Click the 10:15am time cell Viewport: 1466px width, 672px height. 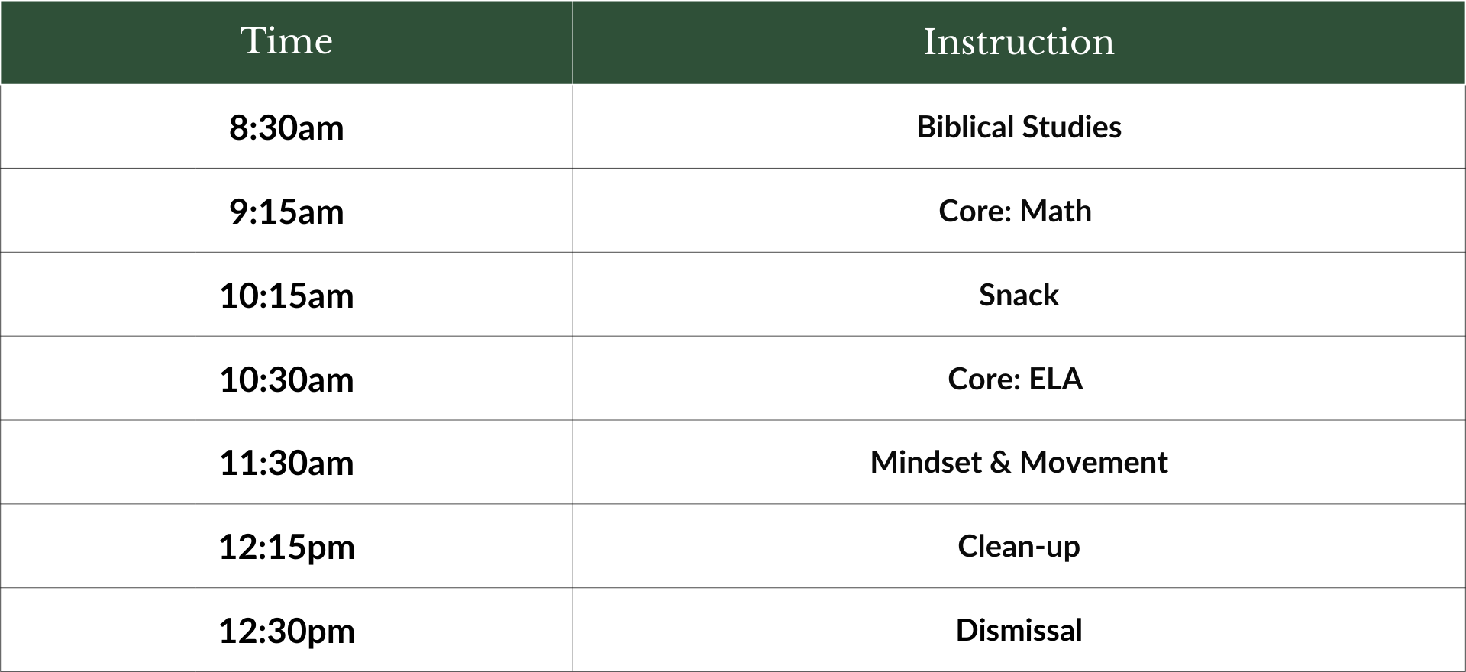pos(286,294)
